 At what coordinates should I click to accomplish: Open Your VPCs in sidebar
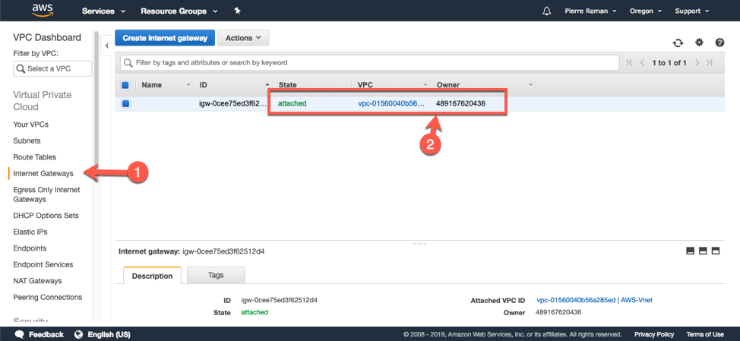(30, 125)
